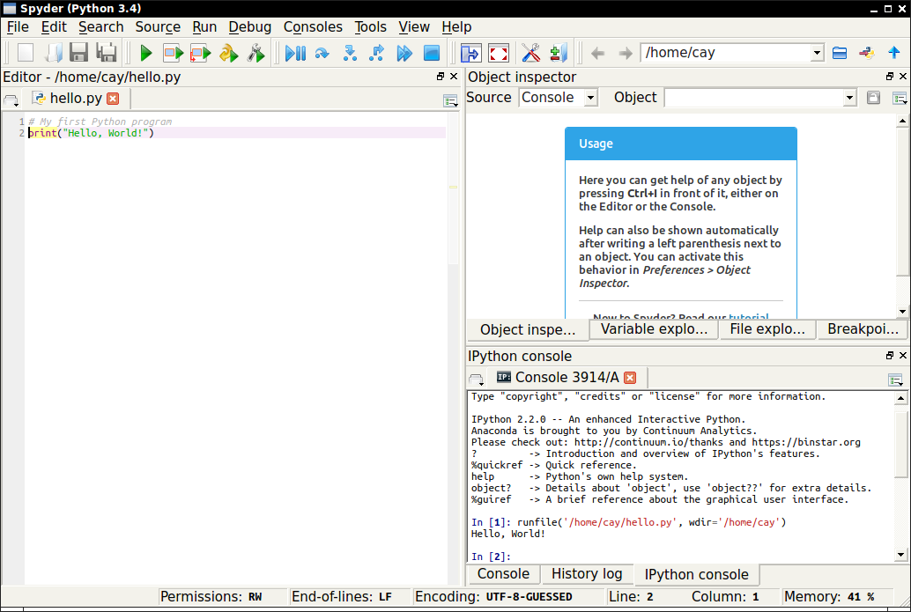Toggle fullscreen mode red icon
Viewport: 911px width, 612px height.
coord(499,53)
